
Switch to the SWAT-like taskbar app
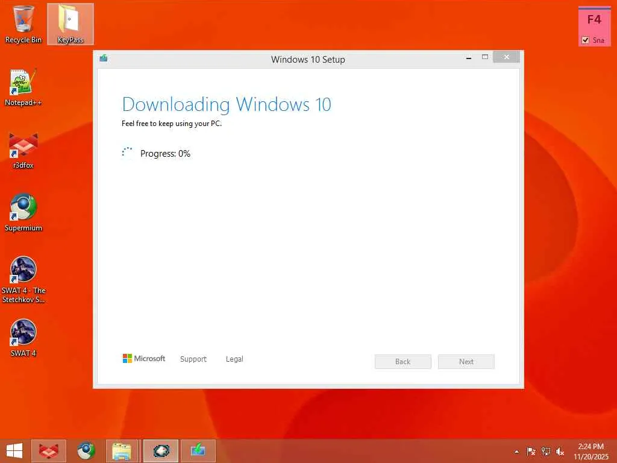click(161, 451)
